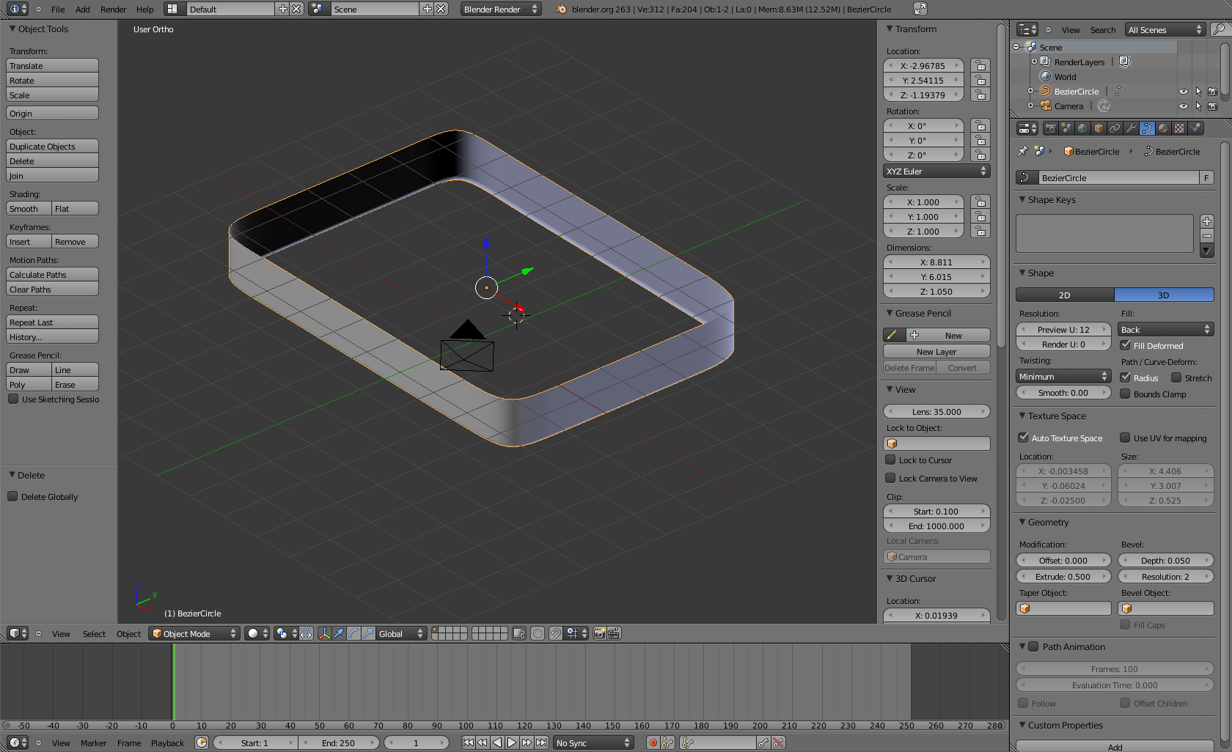Switch curve shape to 2D
1232x752 pixels.
[x=1065, y=295]
